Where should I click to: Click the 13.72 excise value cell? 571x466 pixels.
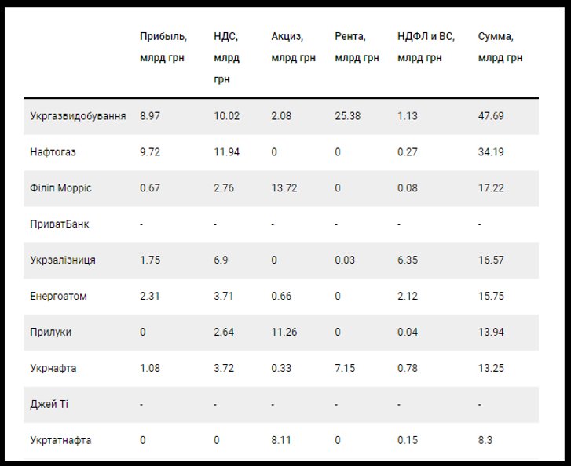(x=284, y=188)
